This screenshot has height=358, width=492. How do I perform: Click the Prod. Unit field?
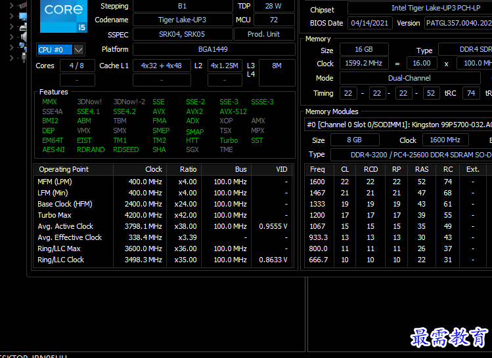point(264,34)
